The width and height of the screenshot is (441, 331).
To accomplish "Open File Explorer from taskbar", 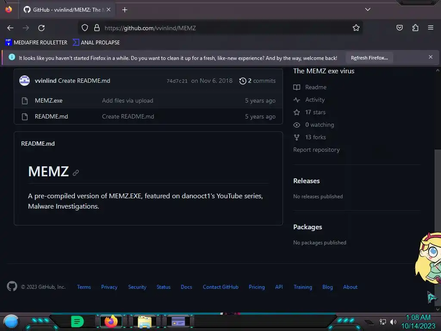I will (x=145, y=322).
